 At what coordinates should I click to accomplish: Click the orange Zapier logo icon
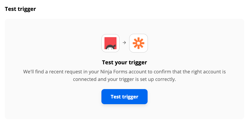[x=138, y=43]
